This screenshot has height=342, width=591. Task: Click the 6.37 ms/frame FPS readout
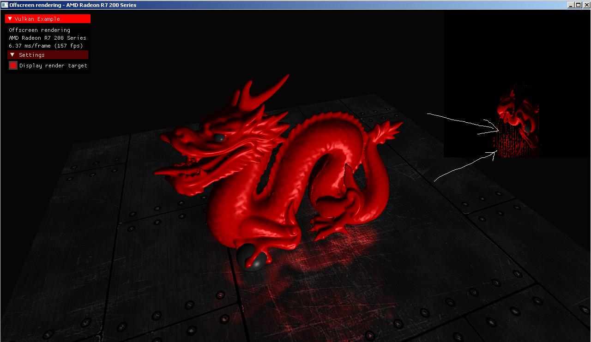coord(45,45)
